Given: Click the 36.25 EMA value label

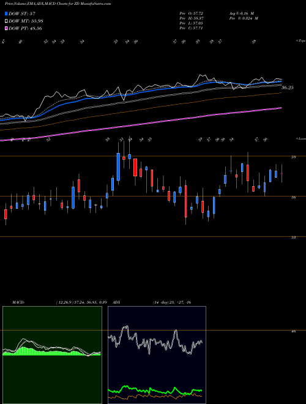Looking at the screenshot, I should click(288, 88).
